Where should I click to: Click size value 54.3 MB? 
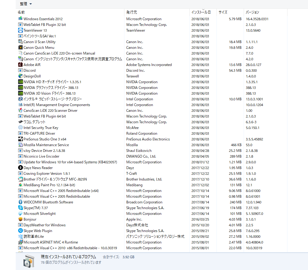tap(235, 70)
